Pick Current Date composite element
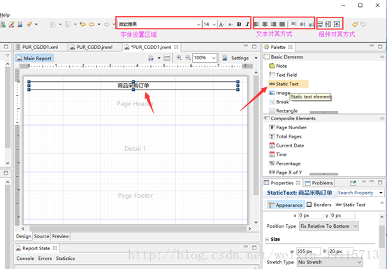Screen dimensions: 387x269 (x=286, y=145)
